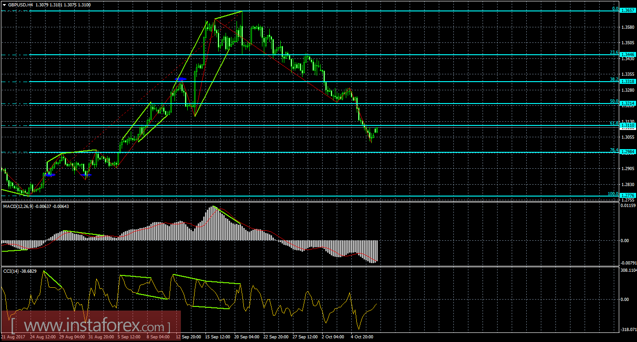This screenshot has width=637, height=342.
Task: Click the 21 Aug 2017 timeline label
Action: [x=14, y=337]
